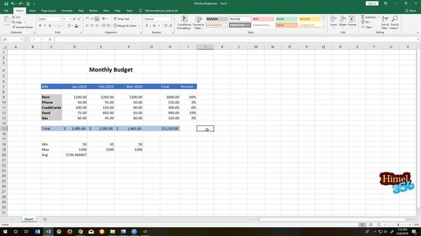This screenshot has height=236, width=421.
Task: Save the workbook from Quick Access toolbar
Action: coord(6,3)
